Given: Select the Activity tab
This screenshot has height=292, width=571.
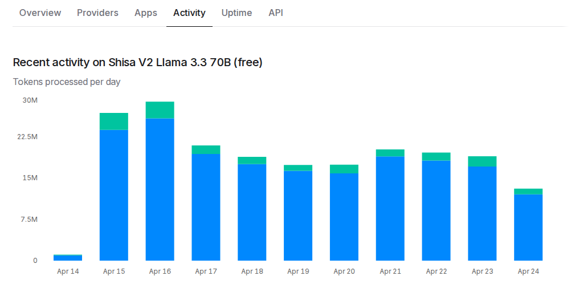Looking at the screenshot, I should click(189, 13).
